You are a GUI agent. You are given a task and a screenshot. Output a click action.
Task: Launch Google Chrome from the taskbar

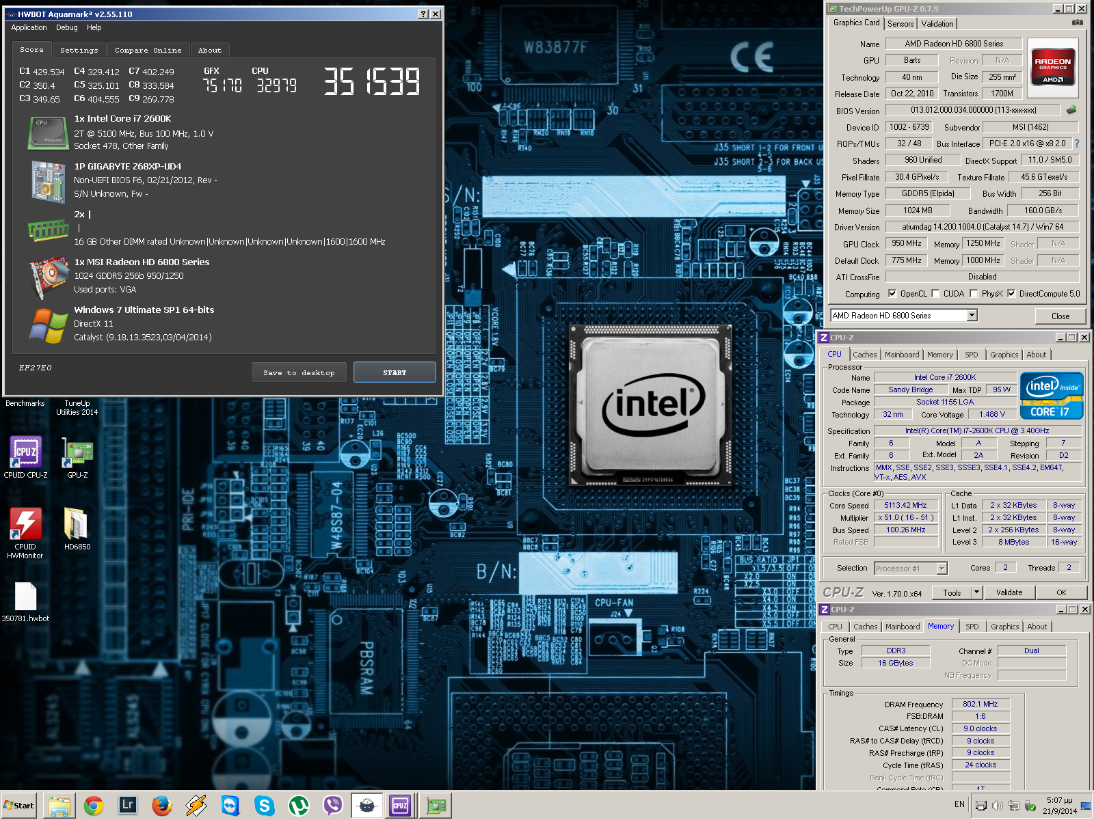pyautogui.click(x=94, y=806)
